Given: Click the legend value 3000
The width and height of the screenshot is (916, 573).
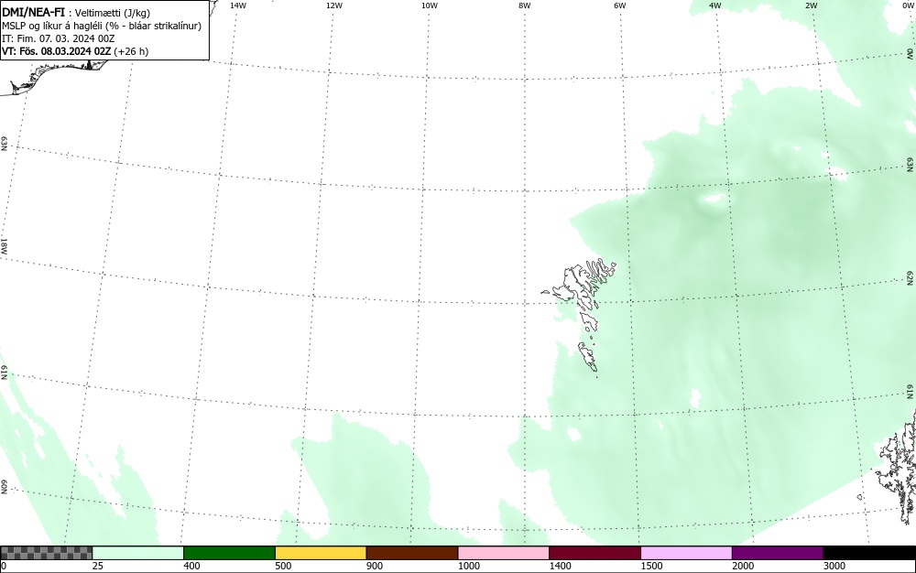Looking at the screenshot, I should coord(834,566).
